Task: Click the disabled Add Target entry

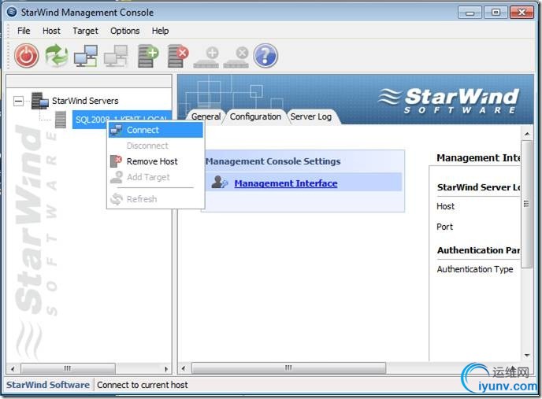Action: click(x=155, y=177)
